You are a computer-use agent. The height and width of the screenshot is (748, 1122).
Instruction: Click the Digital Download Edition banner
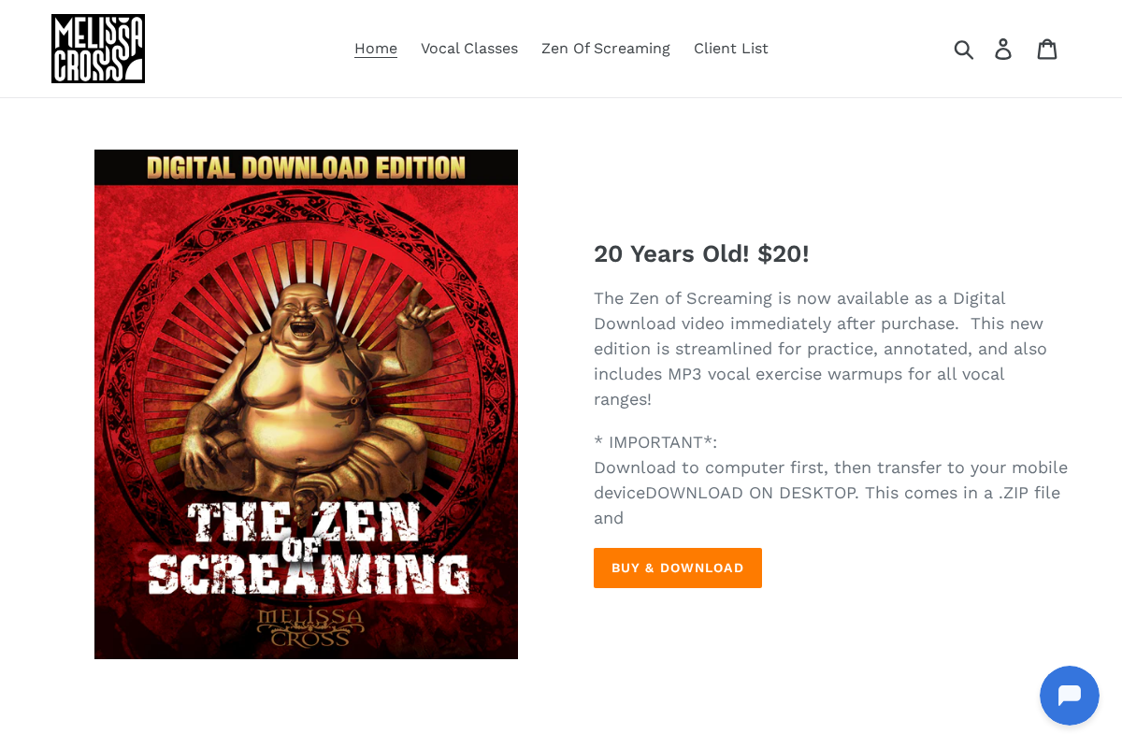[x=306, y=167]
